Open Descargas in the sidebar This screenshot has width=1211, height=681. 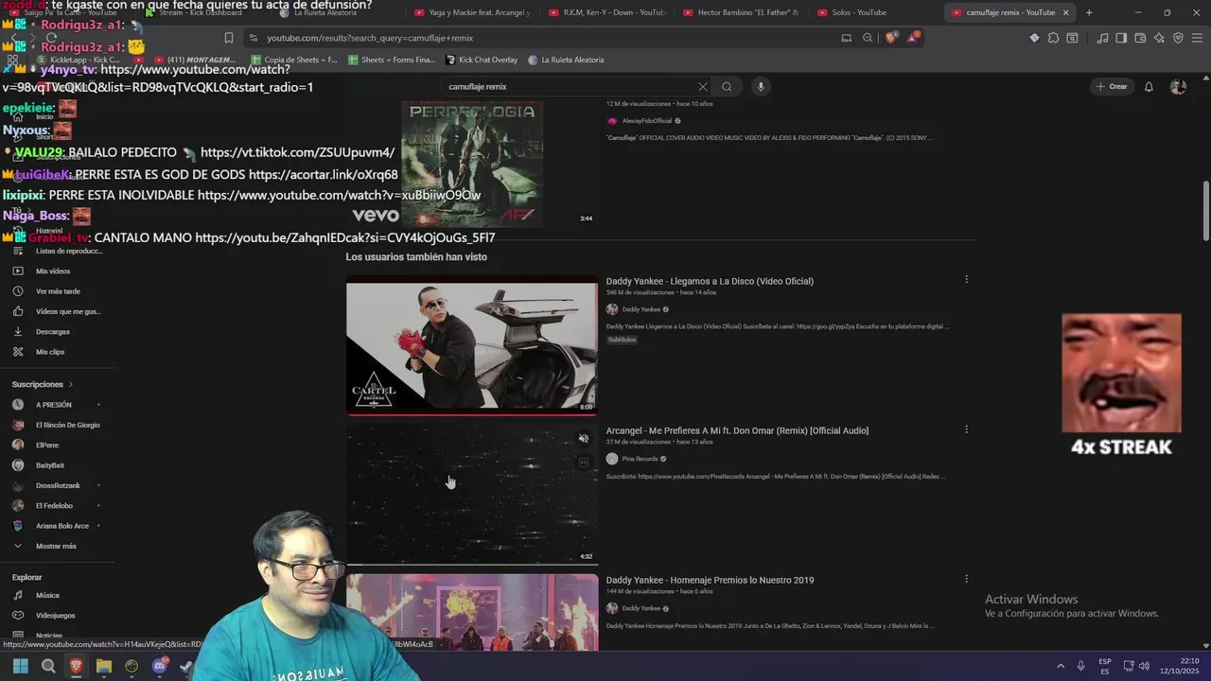tap(53, 332)
